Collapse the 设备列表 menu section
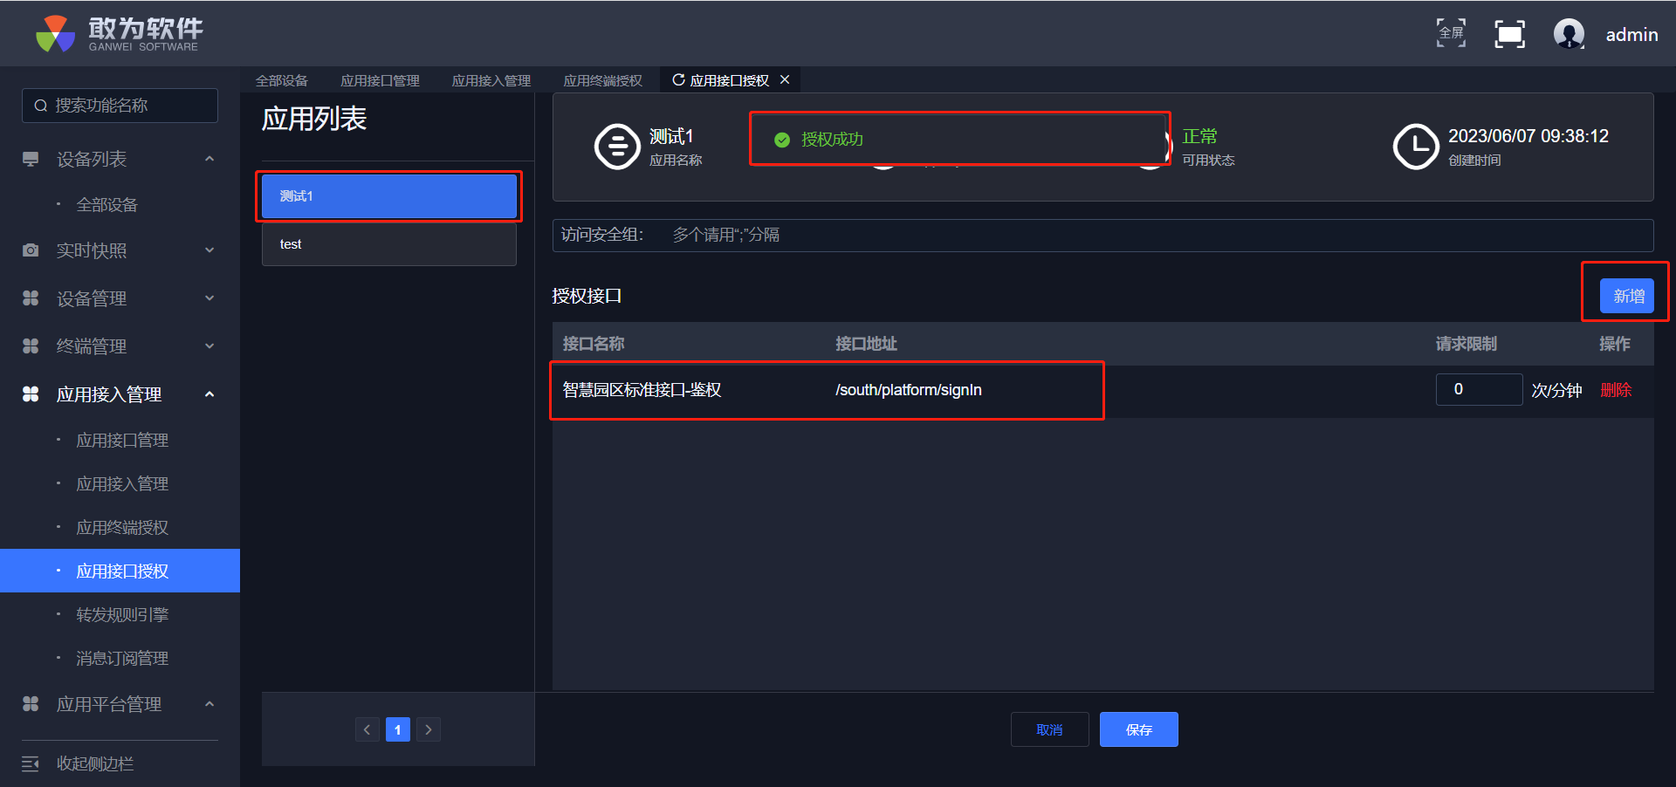 [209, 159]
